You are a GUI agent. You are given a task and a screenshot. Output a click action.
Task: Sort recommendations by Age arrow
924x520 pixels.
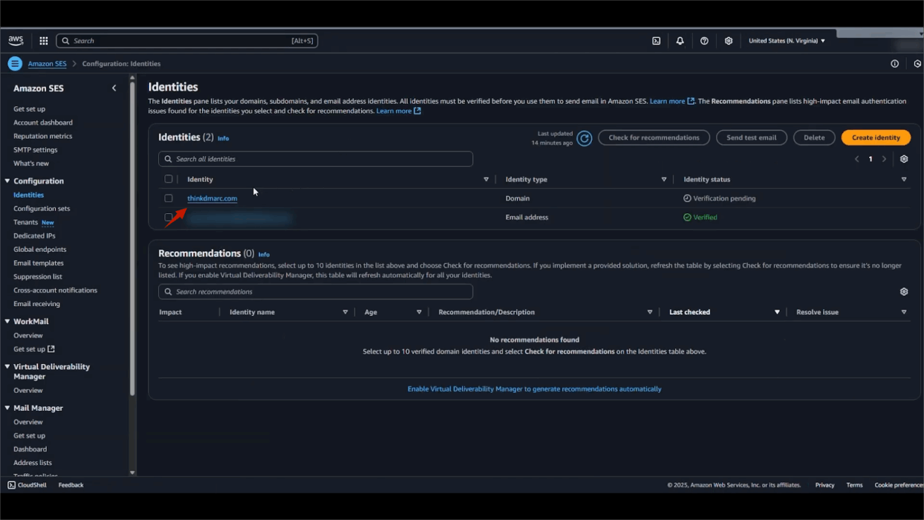click(x=419, y=312)
